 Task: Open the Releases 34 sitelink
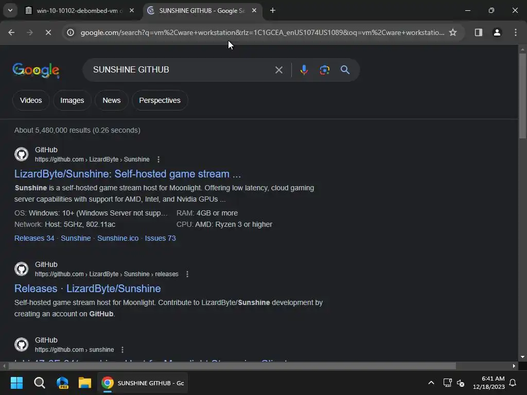pyautogui.click(x=34, y=238)
